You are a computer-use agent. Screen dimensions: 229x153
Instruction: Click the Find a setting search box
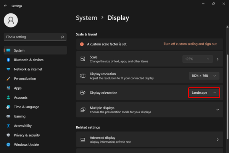[x=35, y=37]
